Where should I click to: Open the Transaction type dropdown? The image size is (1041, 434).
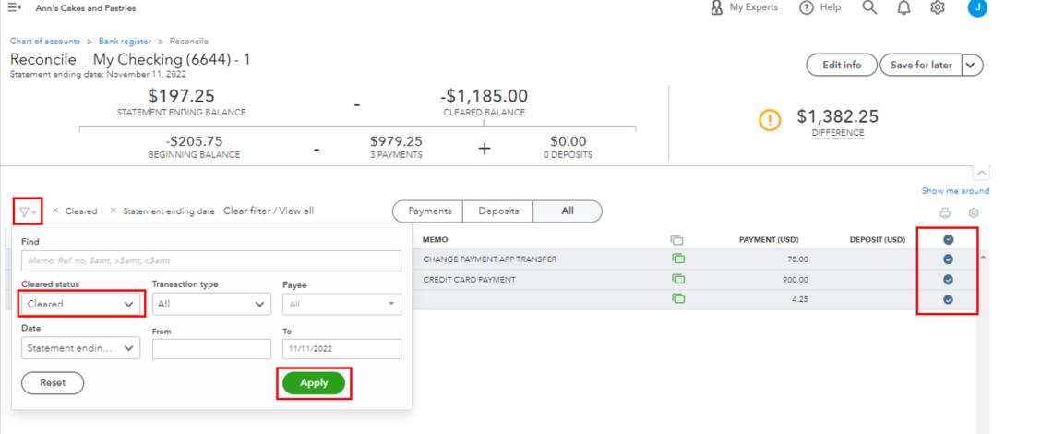[x=211, y=304]
